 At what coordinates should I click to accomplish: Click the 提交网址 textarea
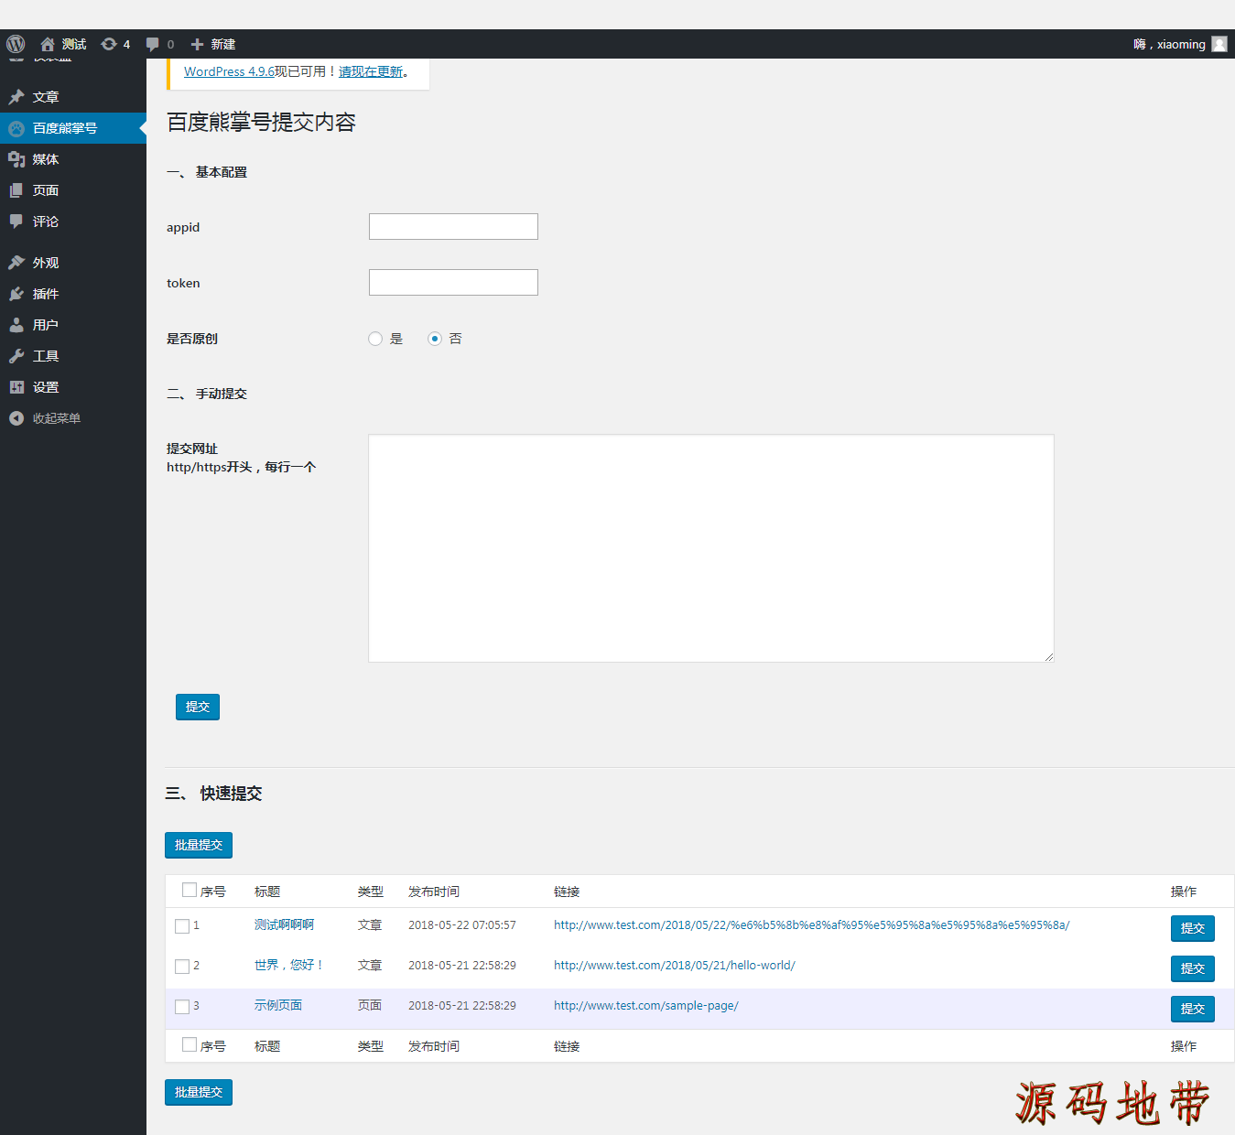pyautogui.click(x=711, y=548)
